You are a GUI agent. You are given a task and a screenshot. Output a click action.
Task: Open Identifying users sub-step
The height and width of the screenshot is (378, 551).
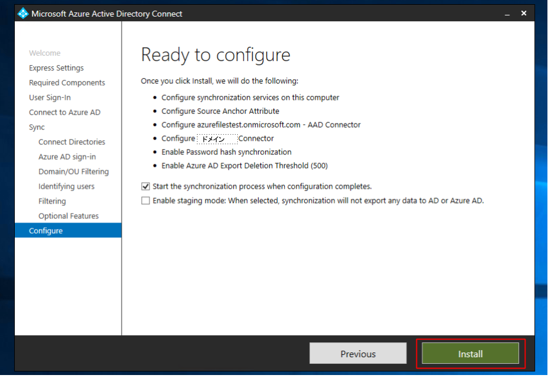(66, 186)
